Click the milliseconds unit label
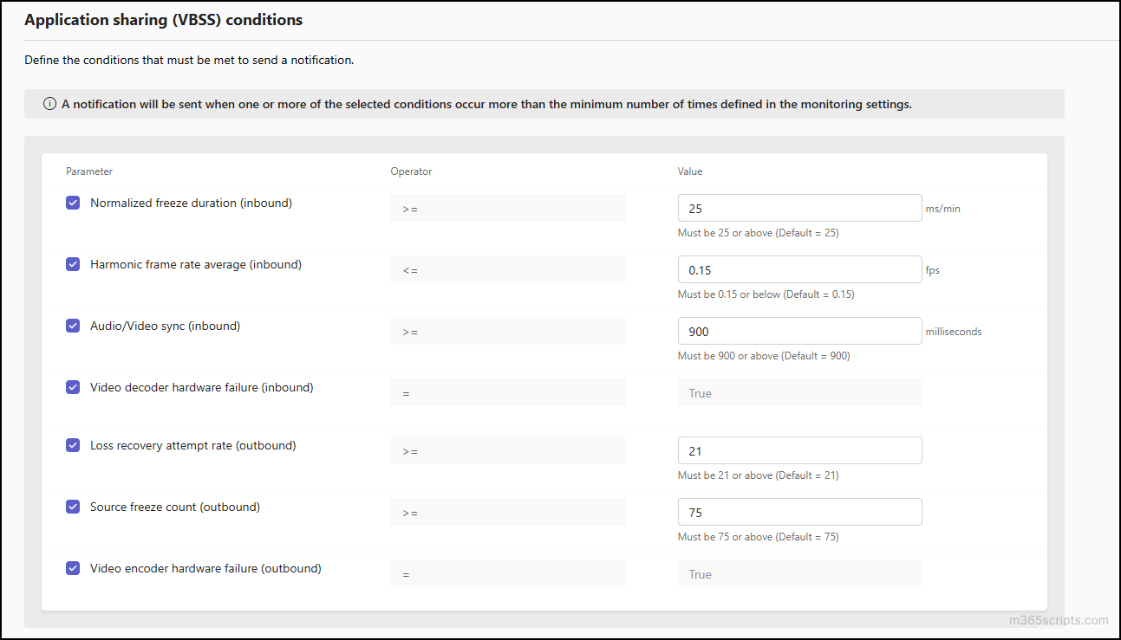1121x640 pixels. click(x=954, y=332)
